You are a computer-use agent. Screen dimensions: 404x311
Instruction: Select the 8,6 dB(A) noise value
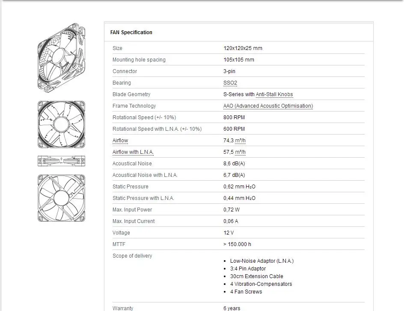[234, 164]
